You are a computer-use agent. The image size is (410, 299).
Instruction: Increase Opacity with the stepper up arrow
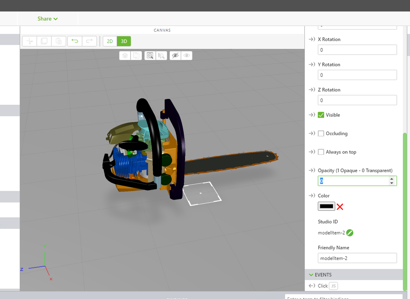point(392,179)
